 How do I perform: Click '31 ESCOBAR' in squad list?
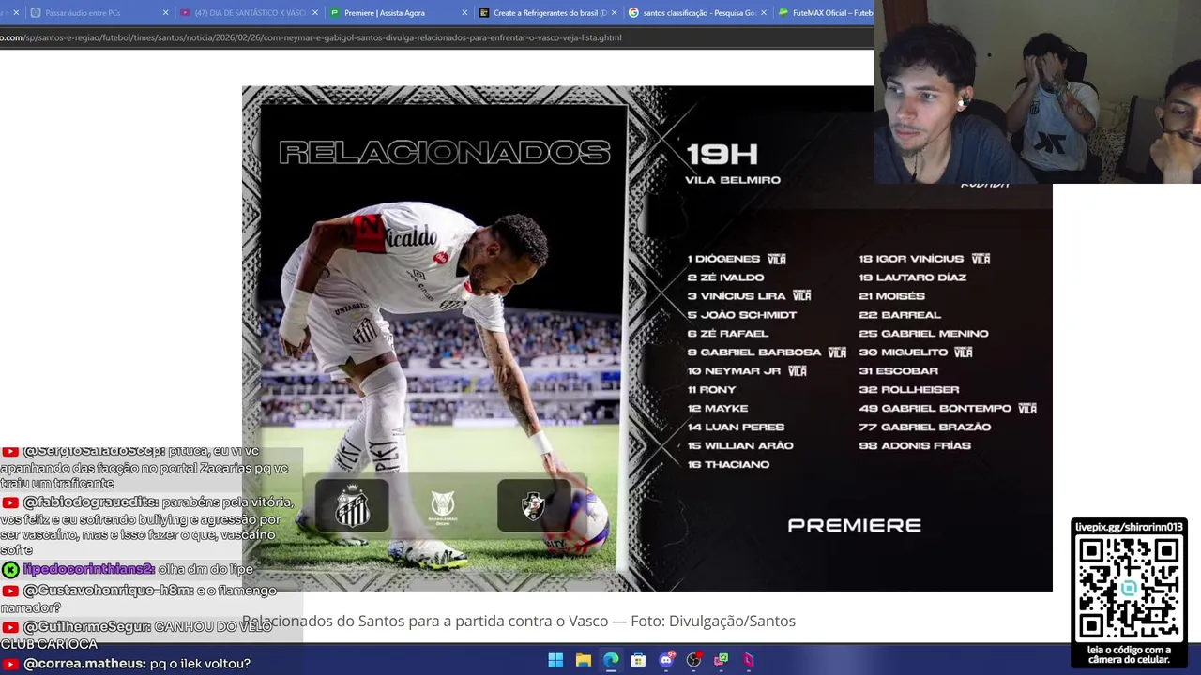pyautogui.click(x=898, y=371)
